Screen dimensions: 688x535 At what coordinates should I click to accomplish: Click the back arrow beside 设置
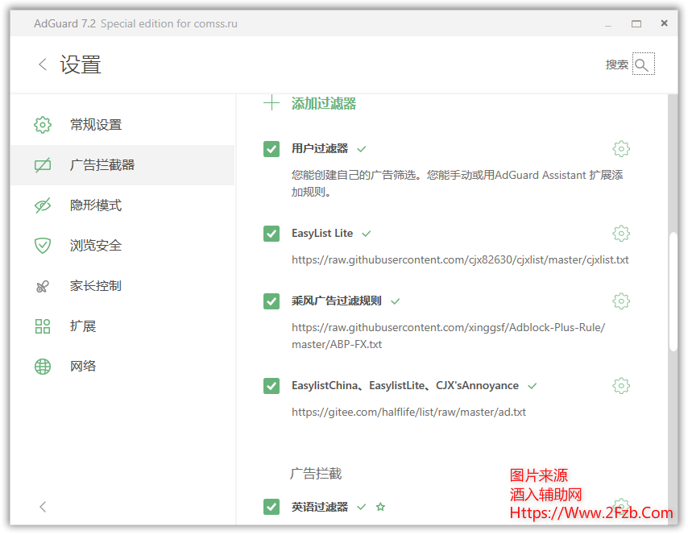point(43,64)
